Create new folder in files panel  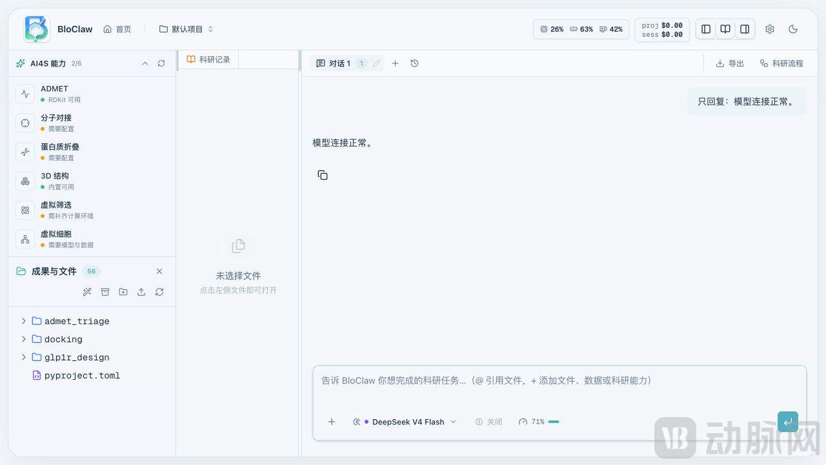click(123, 292)
